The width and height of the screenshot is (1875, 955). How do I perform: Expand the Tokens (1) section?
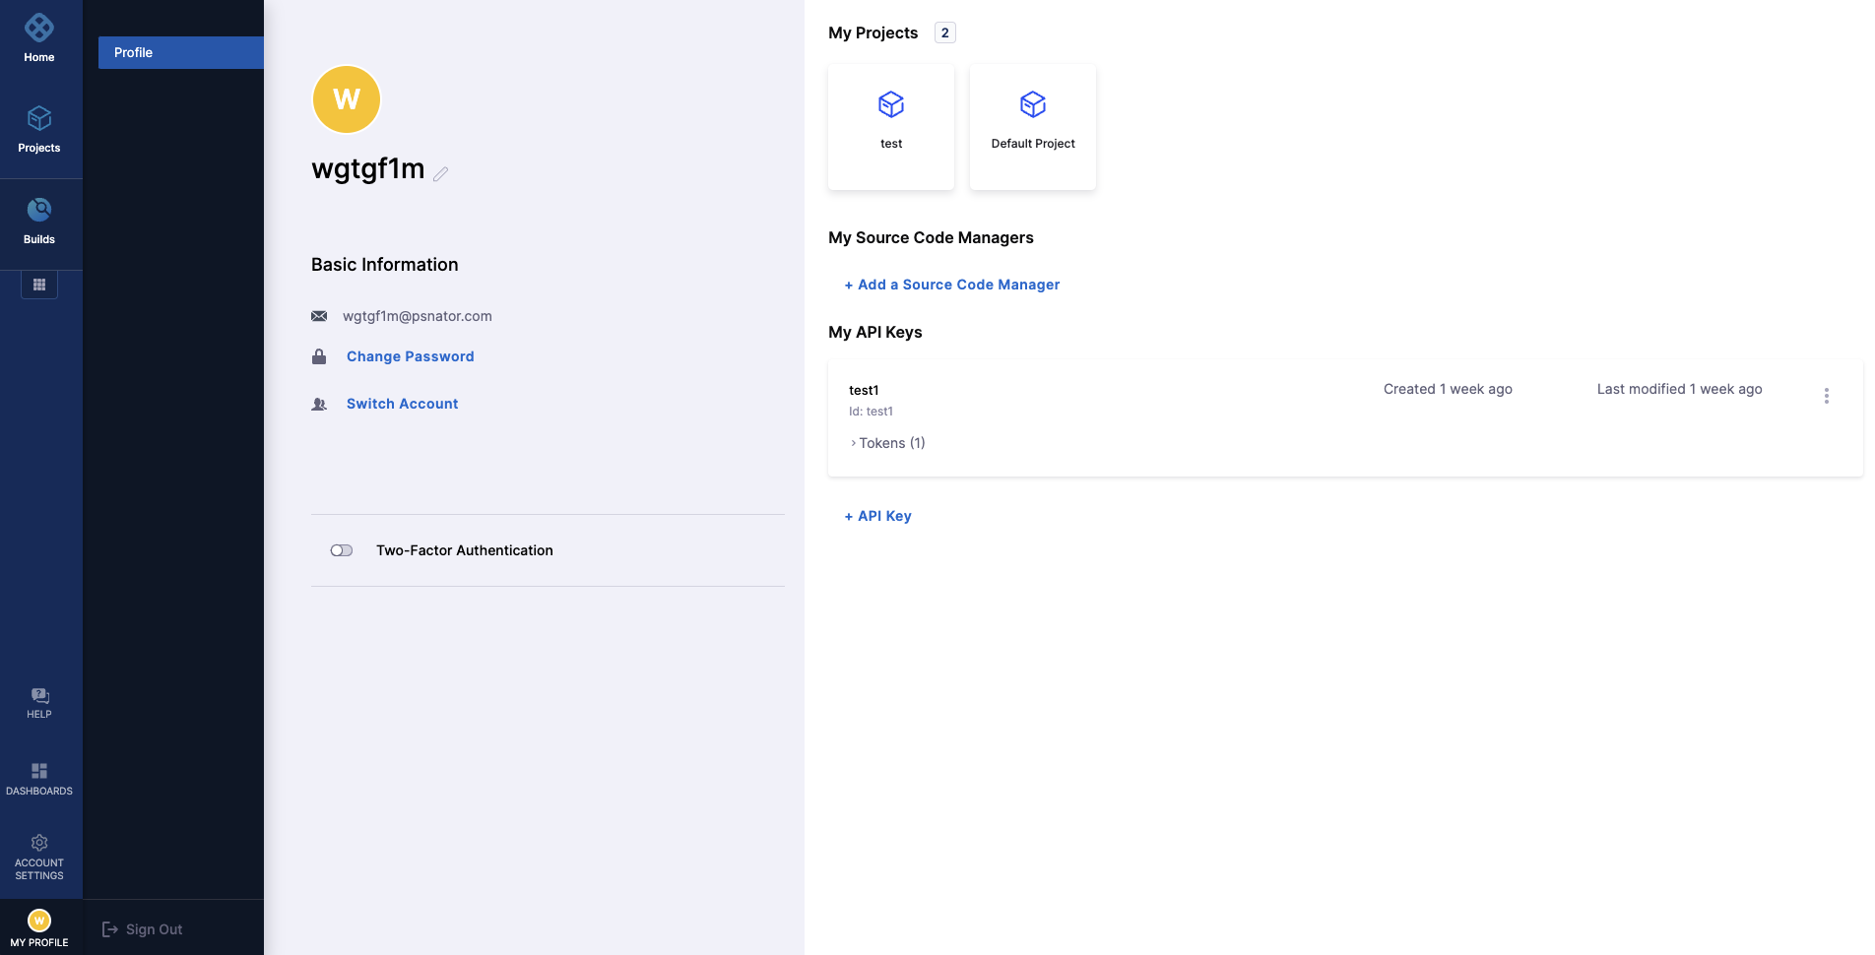pyautogui.click(x=886, y=443)
